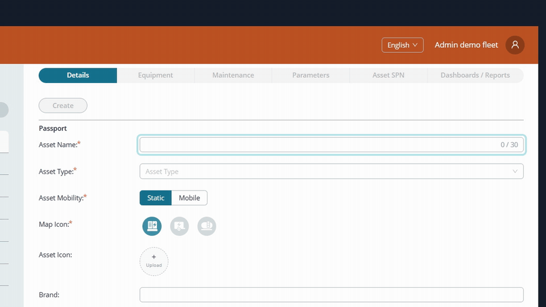
Task: Focus the Asset Name input field
Action: coord(332,144)
